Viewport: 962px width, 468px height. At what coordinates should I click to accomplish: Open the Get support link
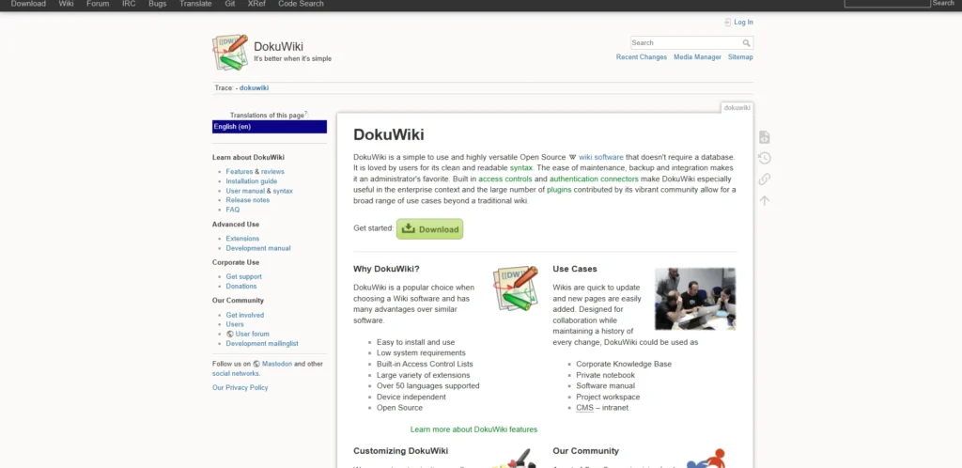(x=243, y=276)
